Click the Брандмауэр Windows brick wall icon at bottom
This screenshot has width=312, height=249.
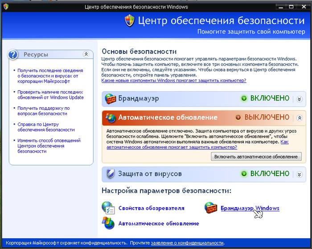[211, 208]
